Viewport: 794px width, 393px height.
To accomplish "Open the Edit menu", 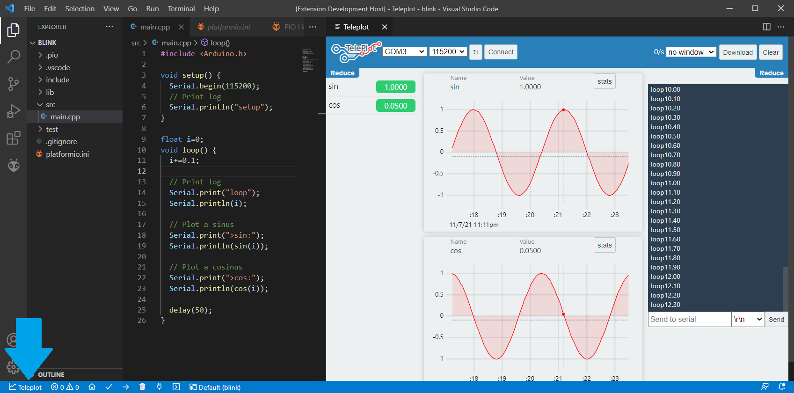I will (x=50, y=8).
